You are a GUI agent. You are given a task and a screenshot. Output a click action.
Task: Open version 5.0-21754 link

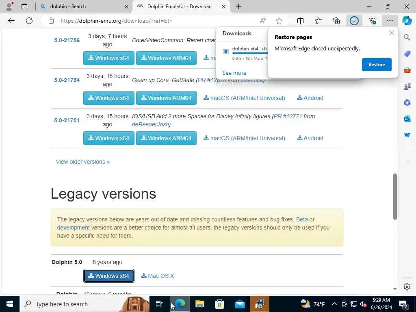pyautogui.click(x=67, y=80)
